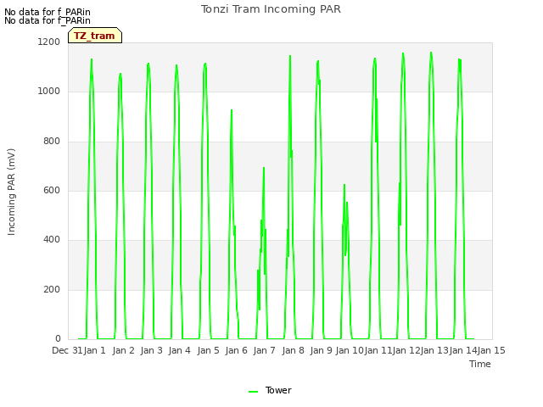The height and width of the screenshot is (407, 543).
Task: Click the second No data for f_PARin message
Action: click(x=48, y=20)
